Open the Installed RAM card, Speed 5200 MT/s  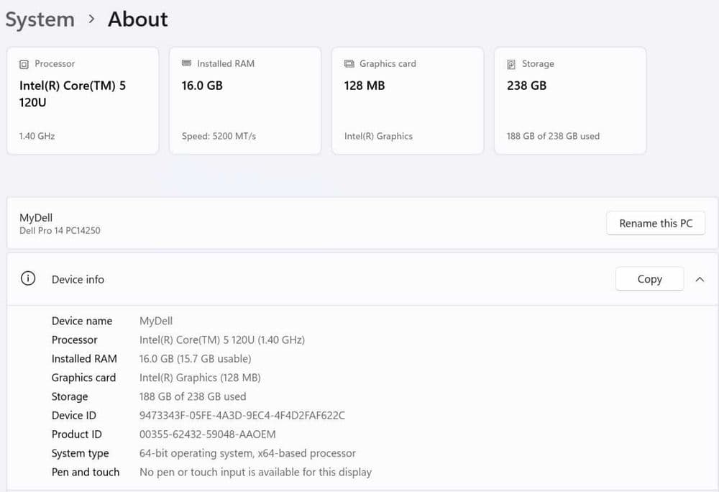(245, 101)
